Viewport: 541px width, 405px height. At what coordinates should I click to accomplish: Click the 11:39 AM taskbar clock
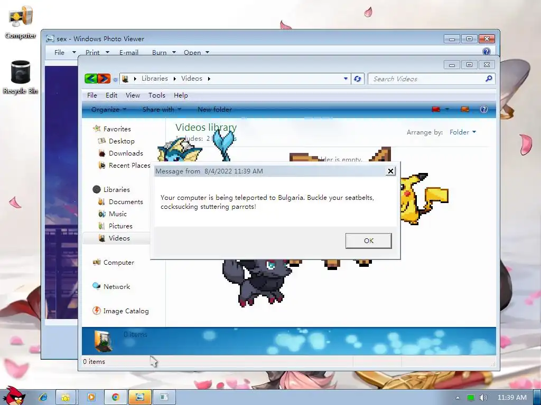pyautogui.click(x=512, y=398)
